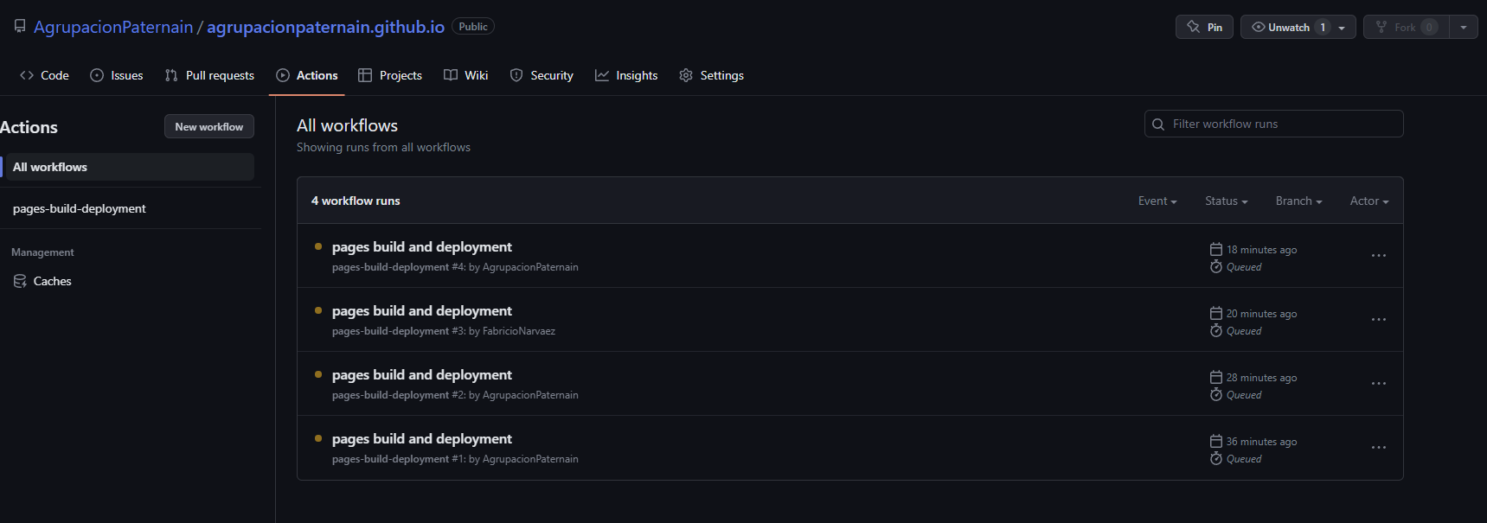Open the Code tab

tap(44, 75)
